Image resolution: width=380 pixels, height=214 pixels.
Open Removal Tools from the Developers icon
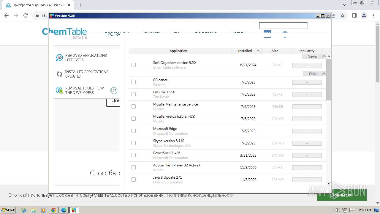(x=59, y=90)
